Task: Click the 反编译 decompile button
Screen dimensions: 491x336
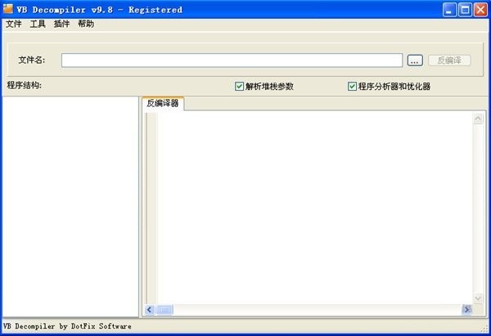Action: [449, 60]
